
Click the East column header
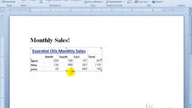pyautogui.click(x=77, y=57)
